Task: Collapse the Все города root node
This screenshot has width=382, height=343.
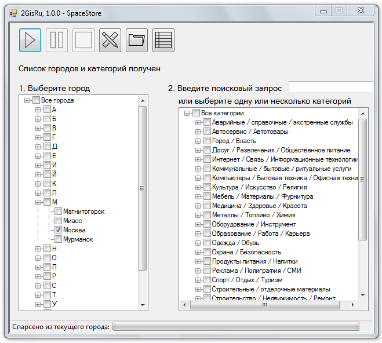Action: point(27,100)
